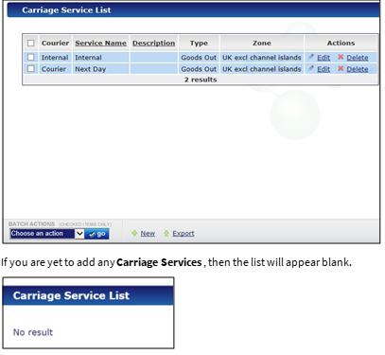Click zone cell in the Internal row
Screen dimensions: 385x355
[x=262, y=58]
